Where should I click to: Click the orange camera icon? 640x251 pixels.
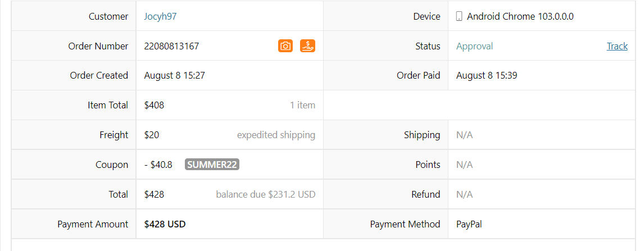click(285, 45)
